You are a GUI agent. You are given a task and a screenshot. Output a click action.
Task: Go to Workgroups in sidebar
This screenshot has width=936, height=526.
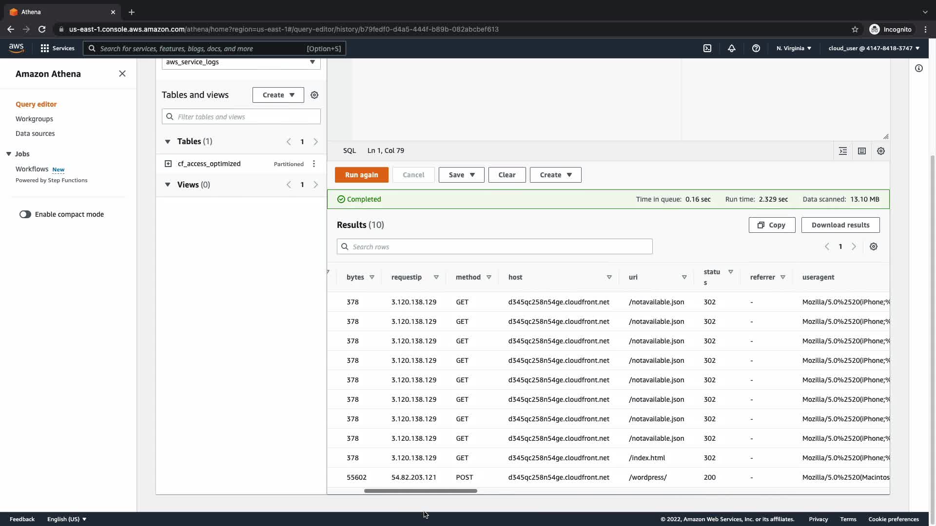[34, 119]
